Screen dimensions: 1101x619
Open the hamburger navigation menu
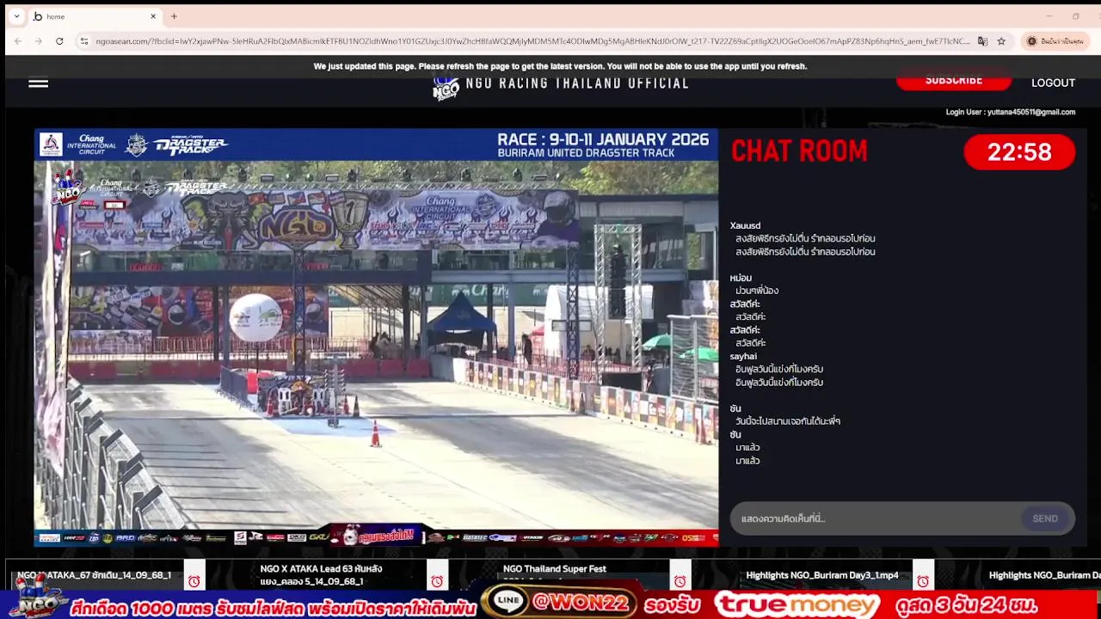38,83
